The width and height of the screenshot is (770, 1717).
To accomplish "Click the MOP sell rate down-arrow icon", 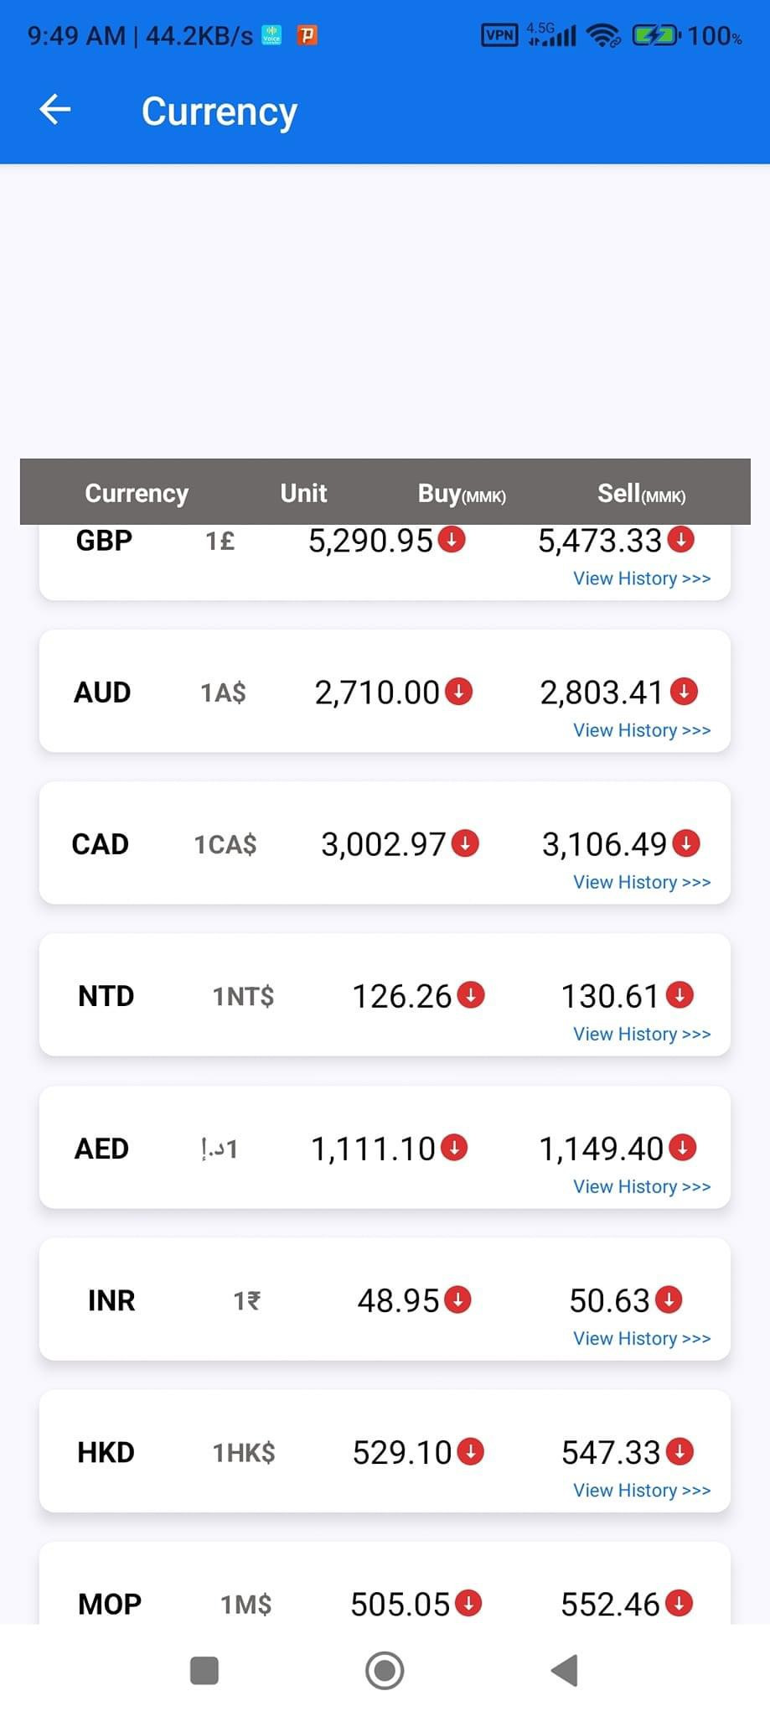I will coord(679,1602).
